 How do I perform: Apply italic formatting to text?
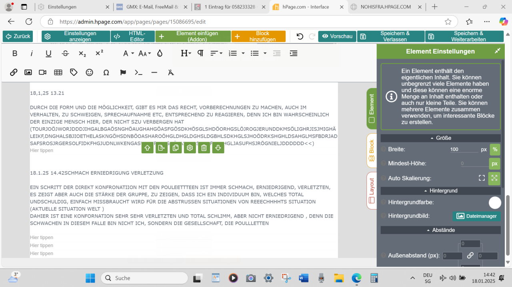pyautogui.click(x=32, y=53)
